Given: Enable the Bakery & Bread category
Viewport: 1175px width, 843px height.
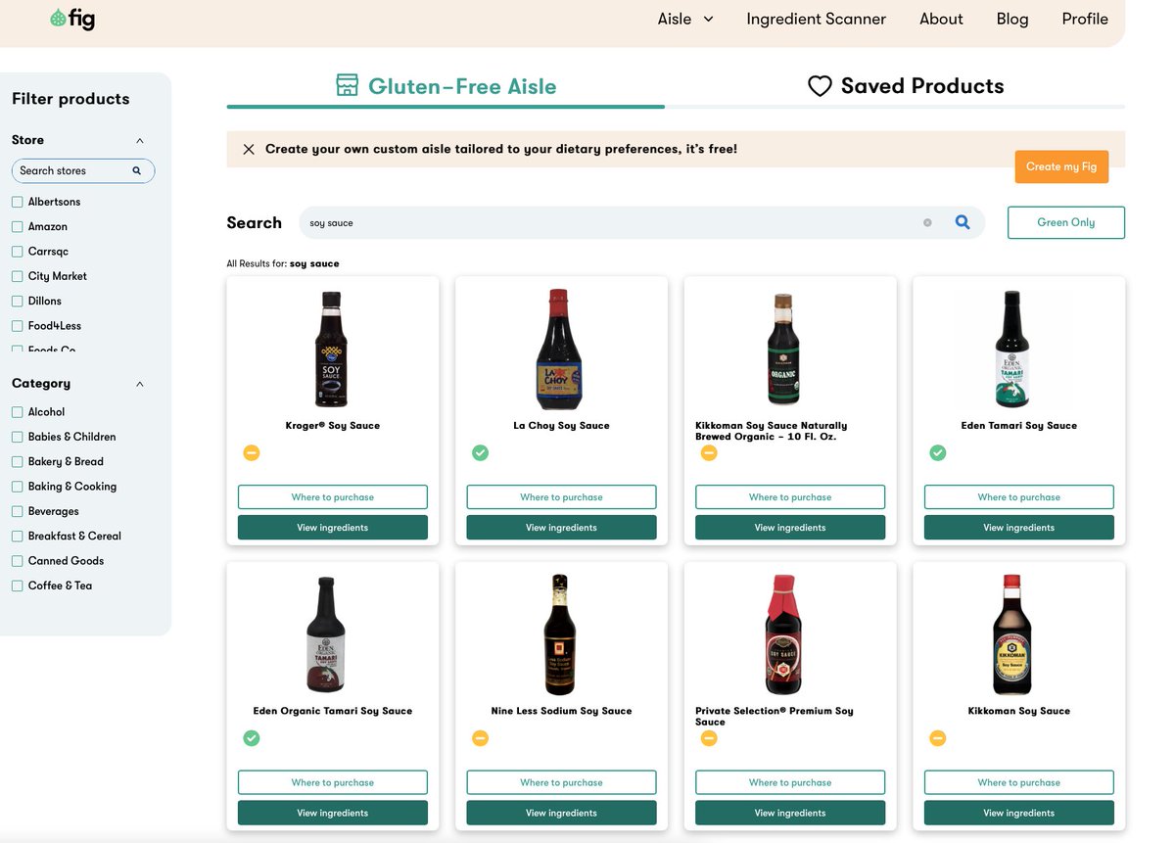Looking at the screenshot, I should [17, 461].
